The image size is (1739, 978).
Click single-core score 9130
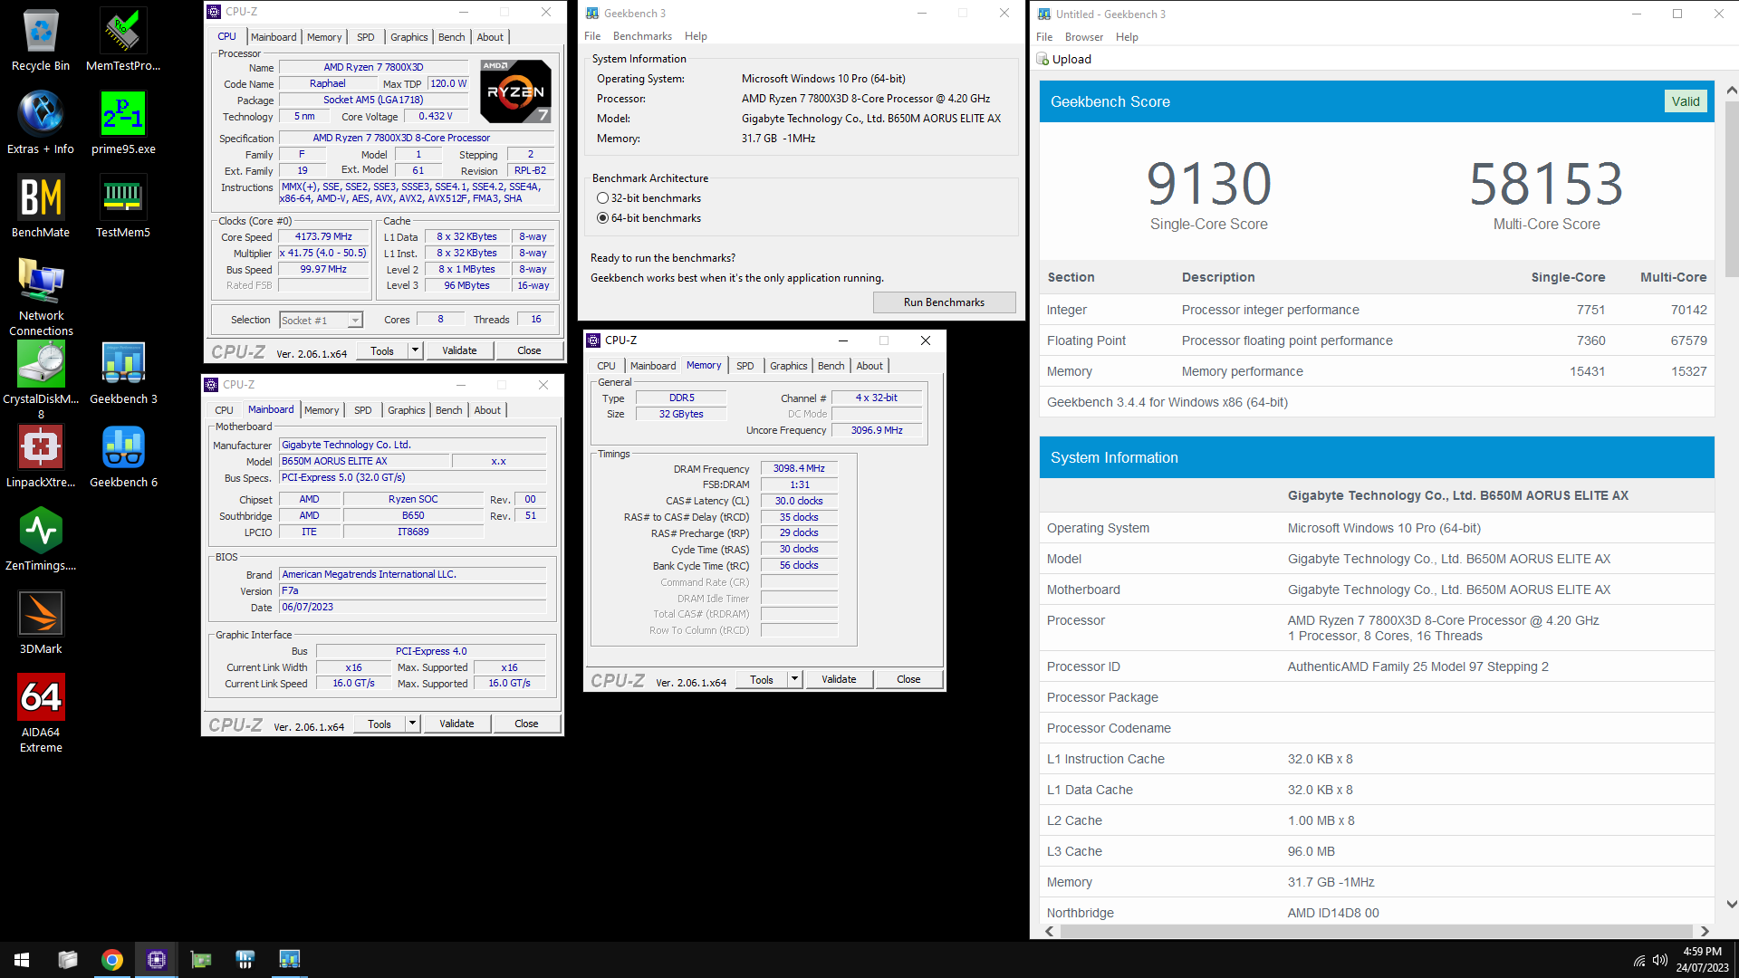tap(1208, 184)
